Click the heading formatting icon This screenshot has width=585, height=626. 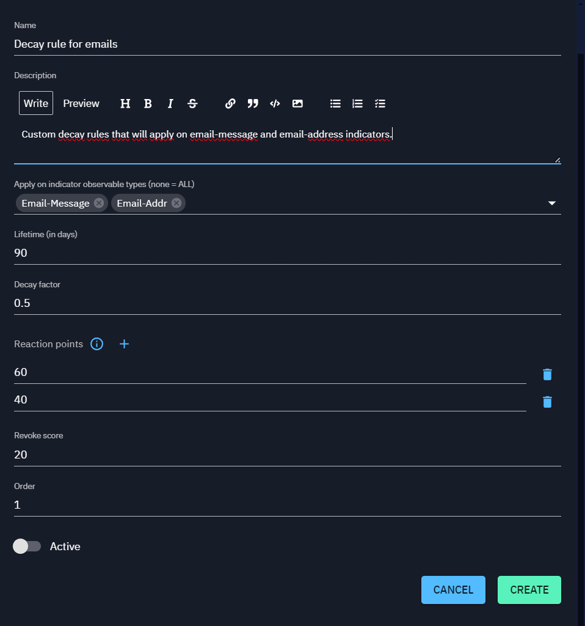tap(125, 103)
